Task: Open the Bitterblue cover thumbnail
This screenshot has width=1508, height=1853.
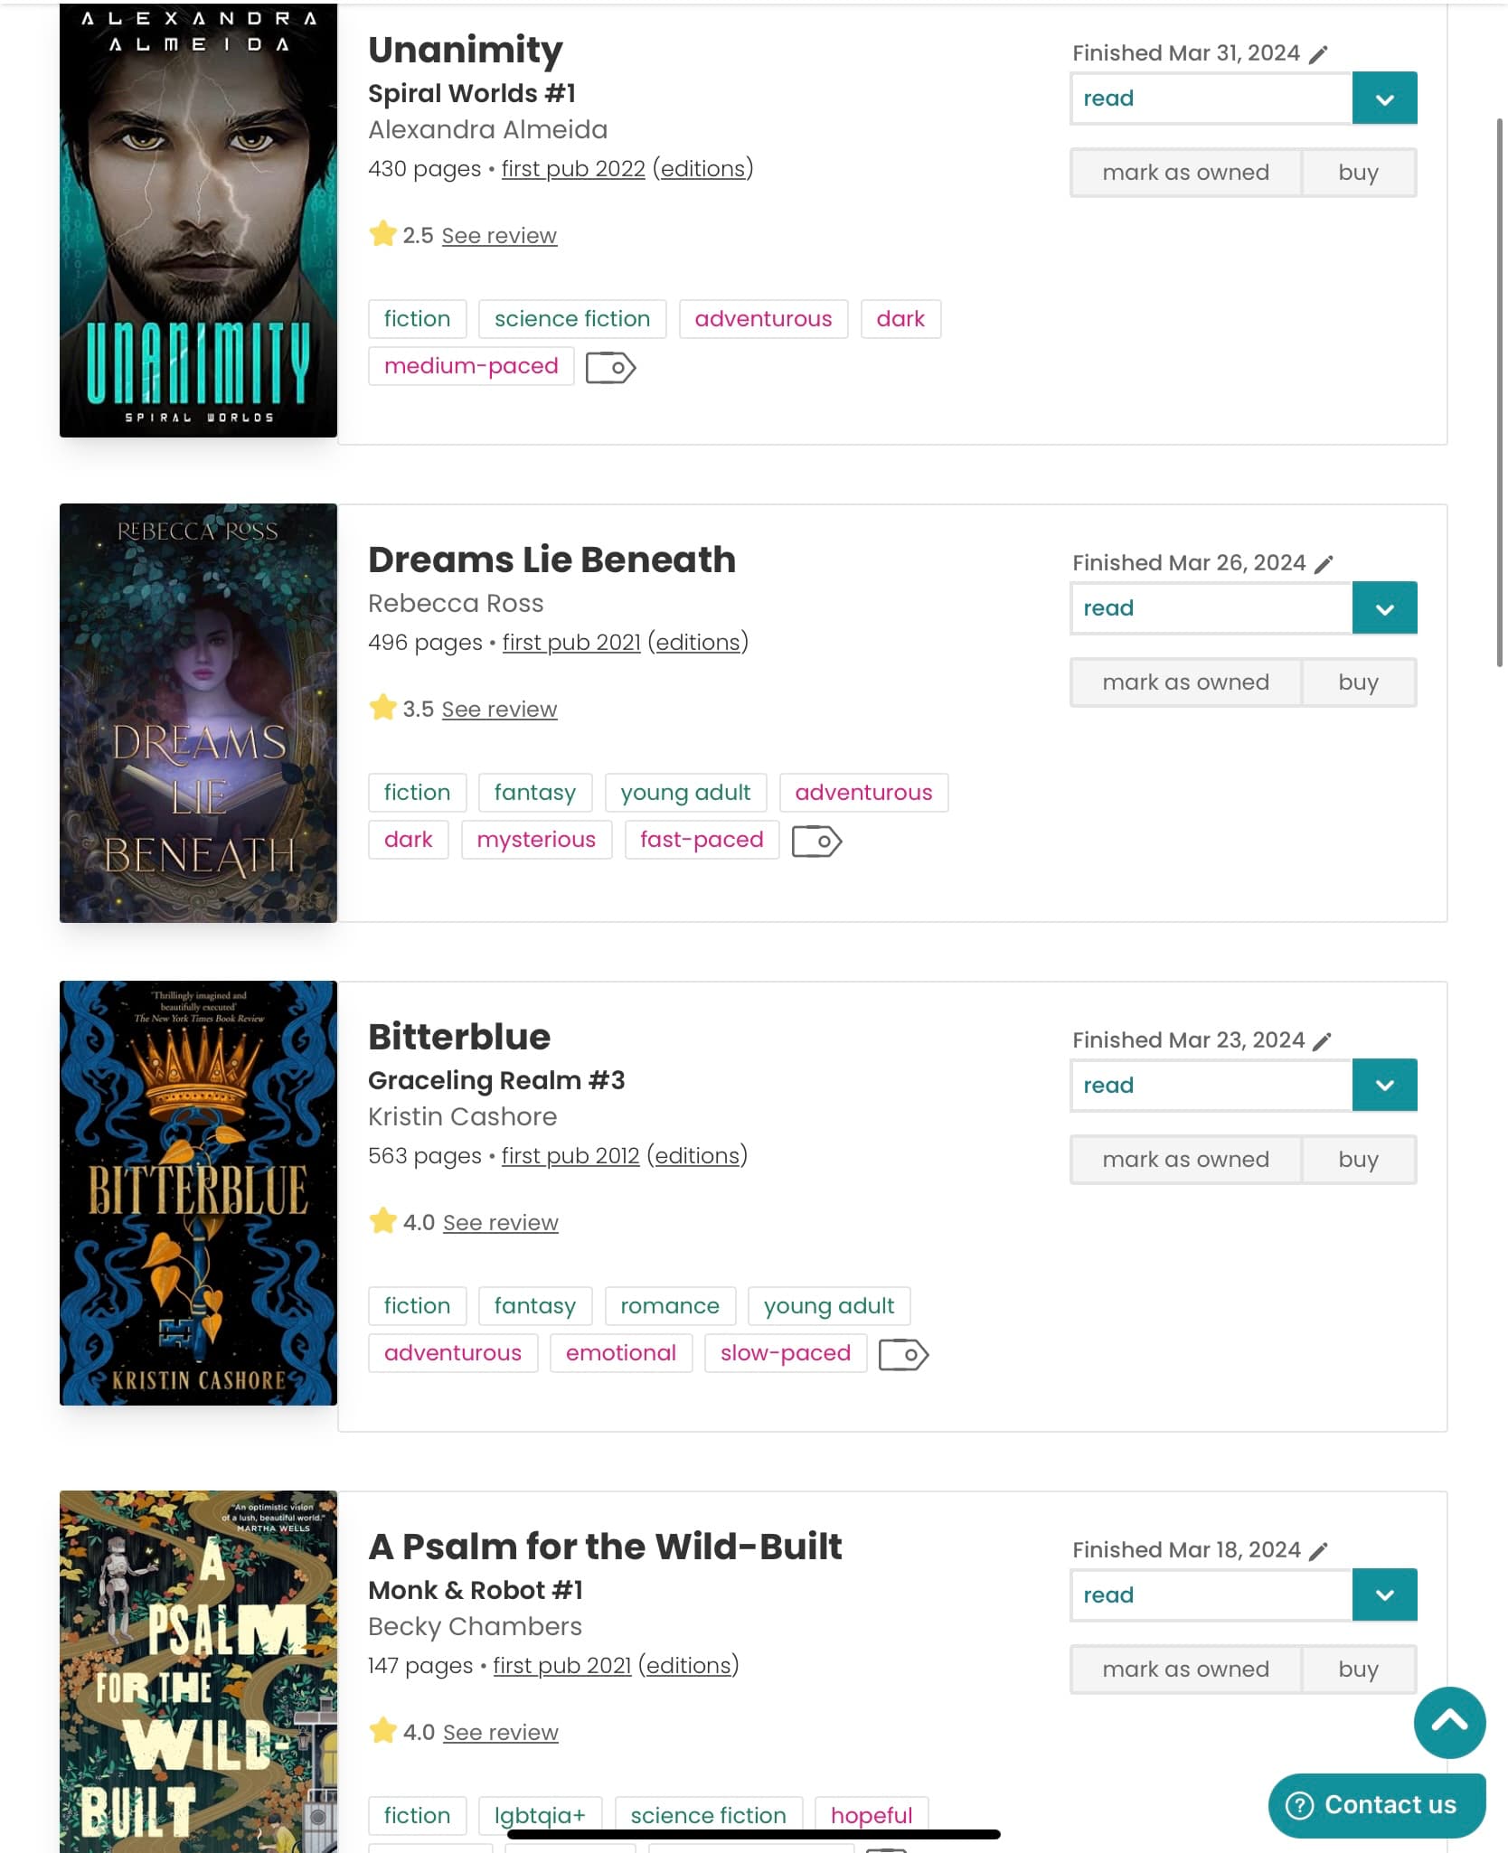Action: [x=198, y=1193]
